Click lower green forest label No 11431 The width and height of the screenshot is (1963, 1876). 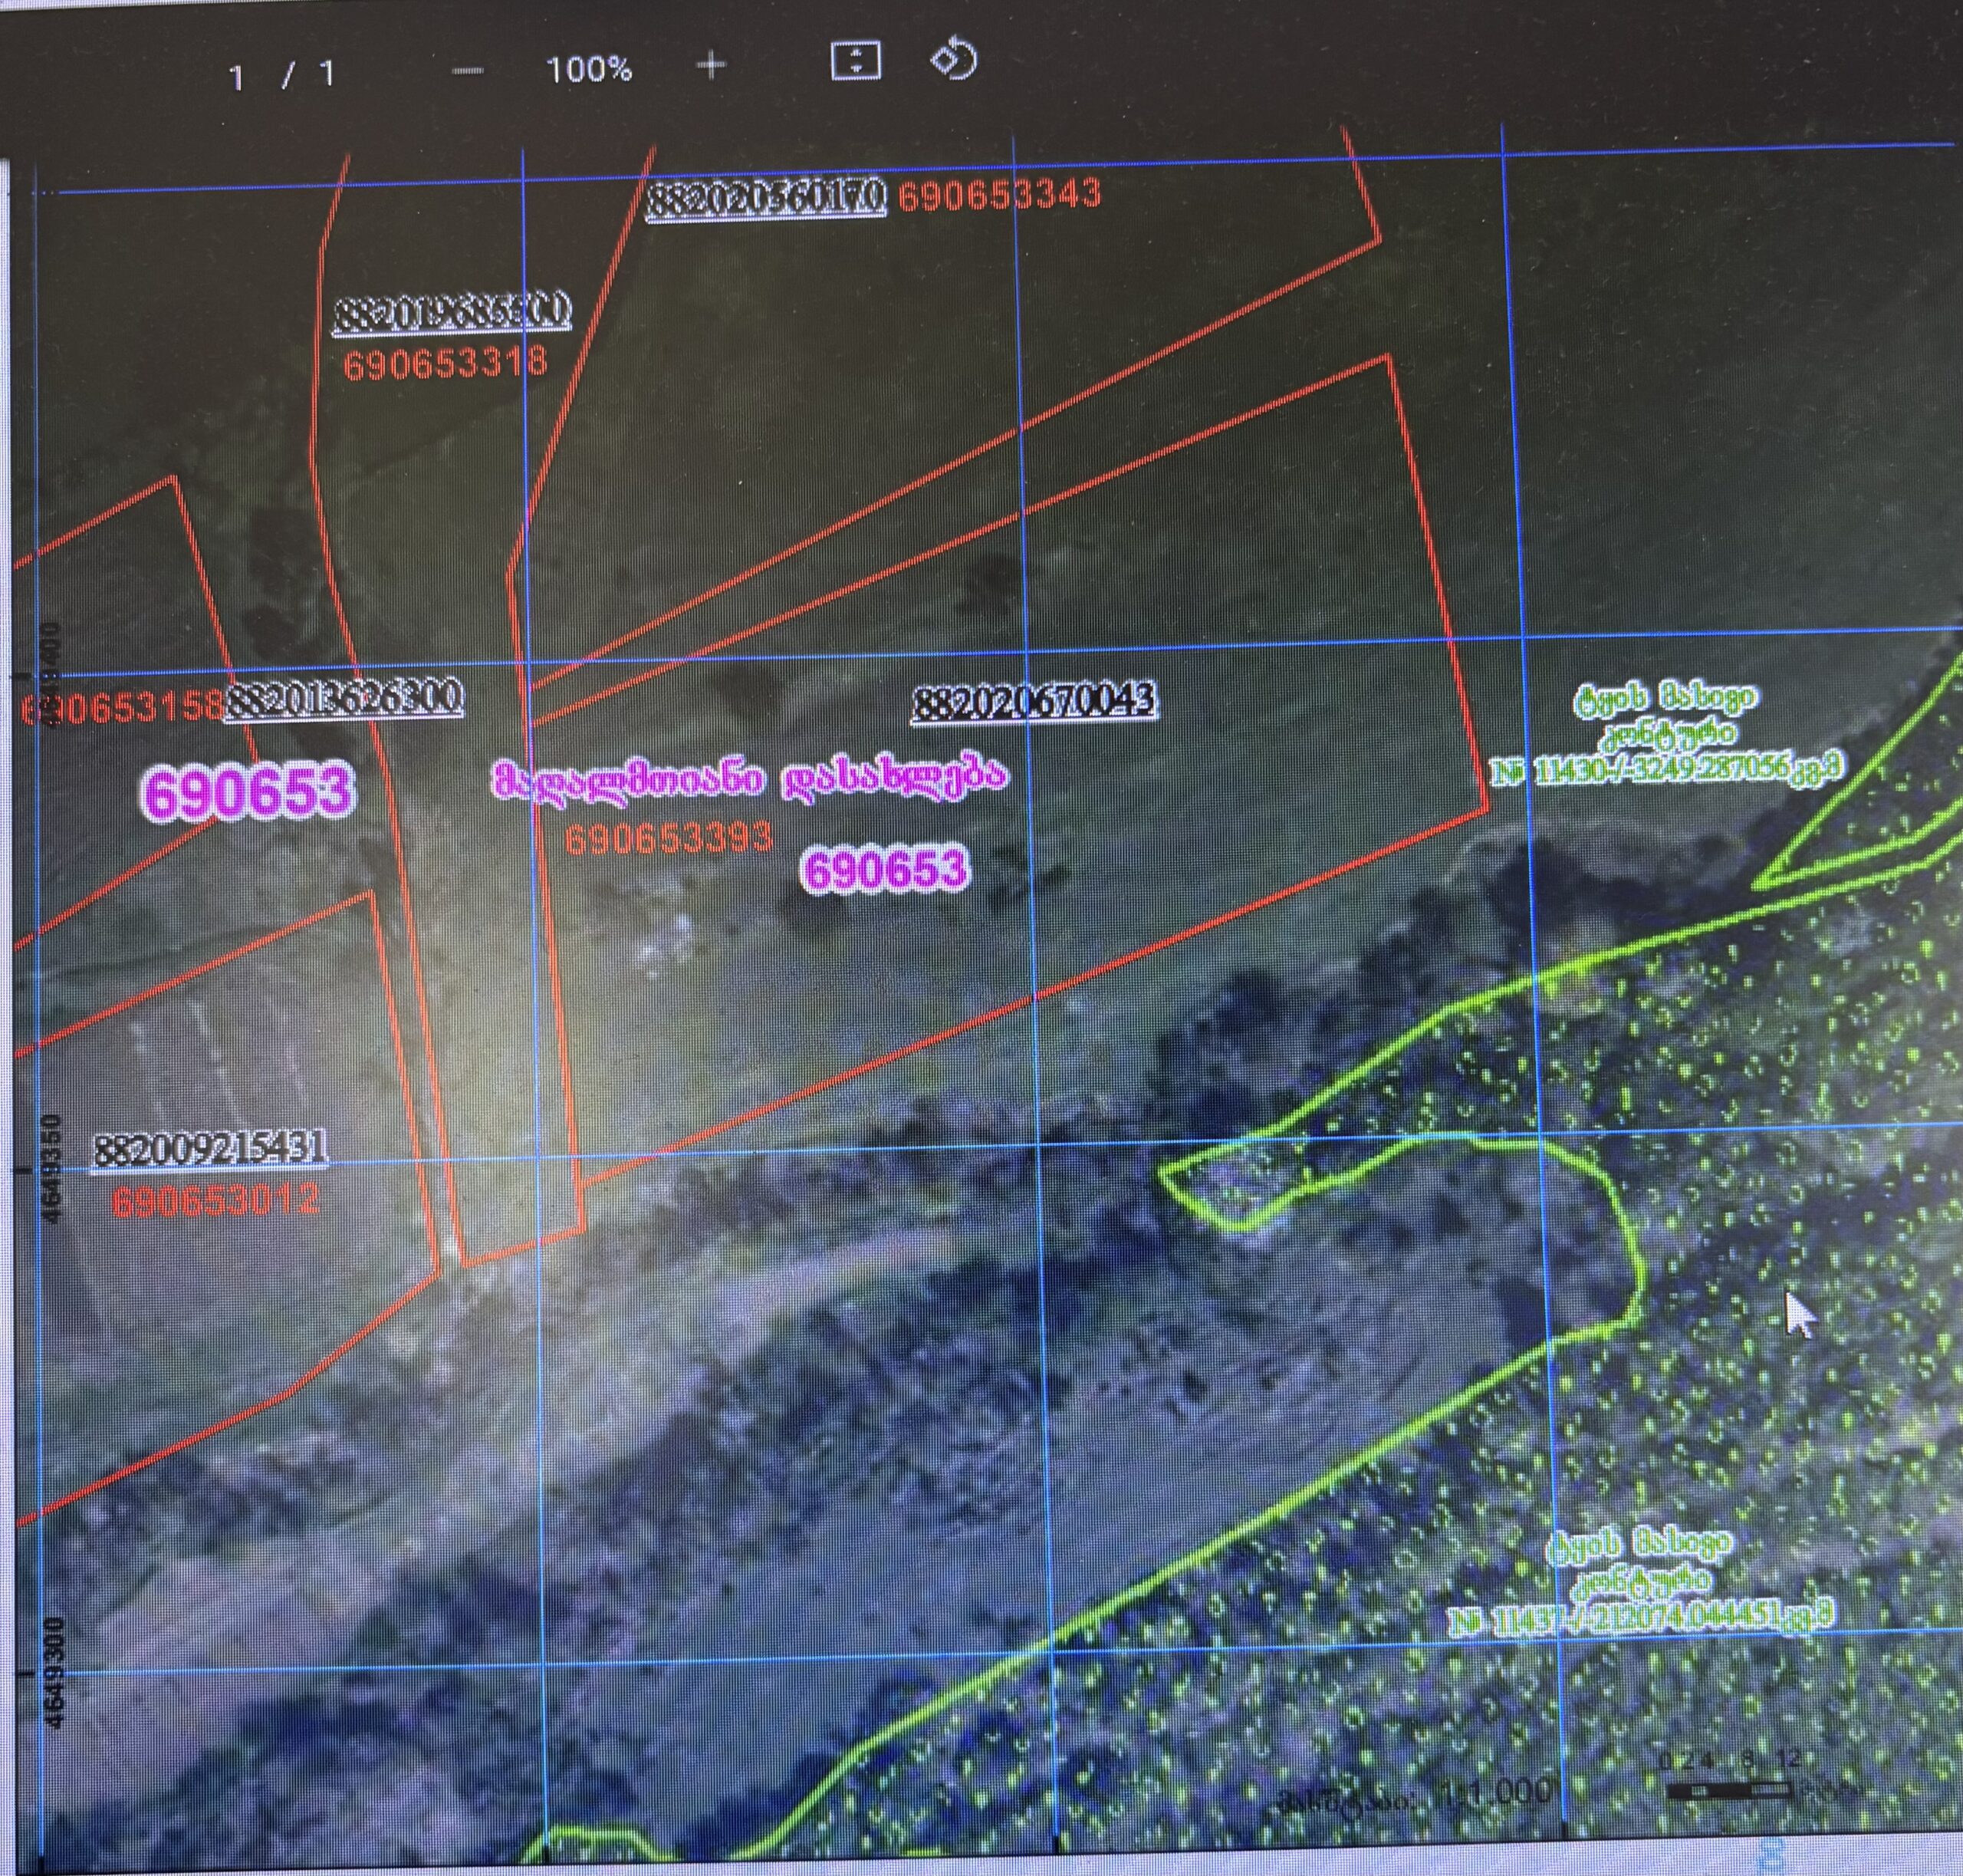1640,1618
